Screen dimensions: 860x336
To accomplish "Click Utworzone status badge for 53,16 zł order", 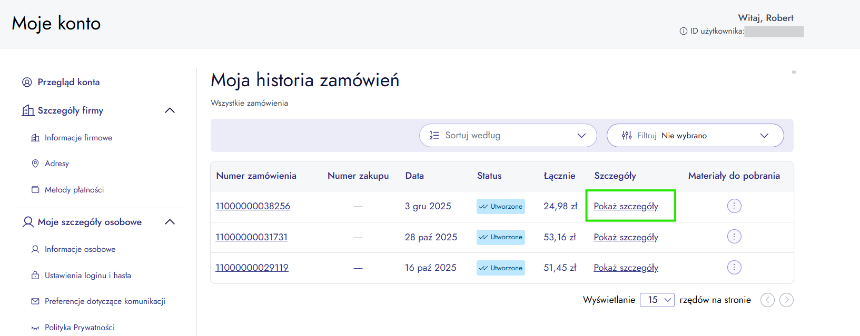I will [x=501, y=237].
